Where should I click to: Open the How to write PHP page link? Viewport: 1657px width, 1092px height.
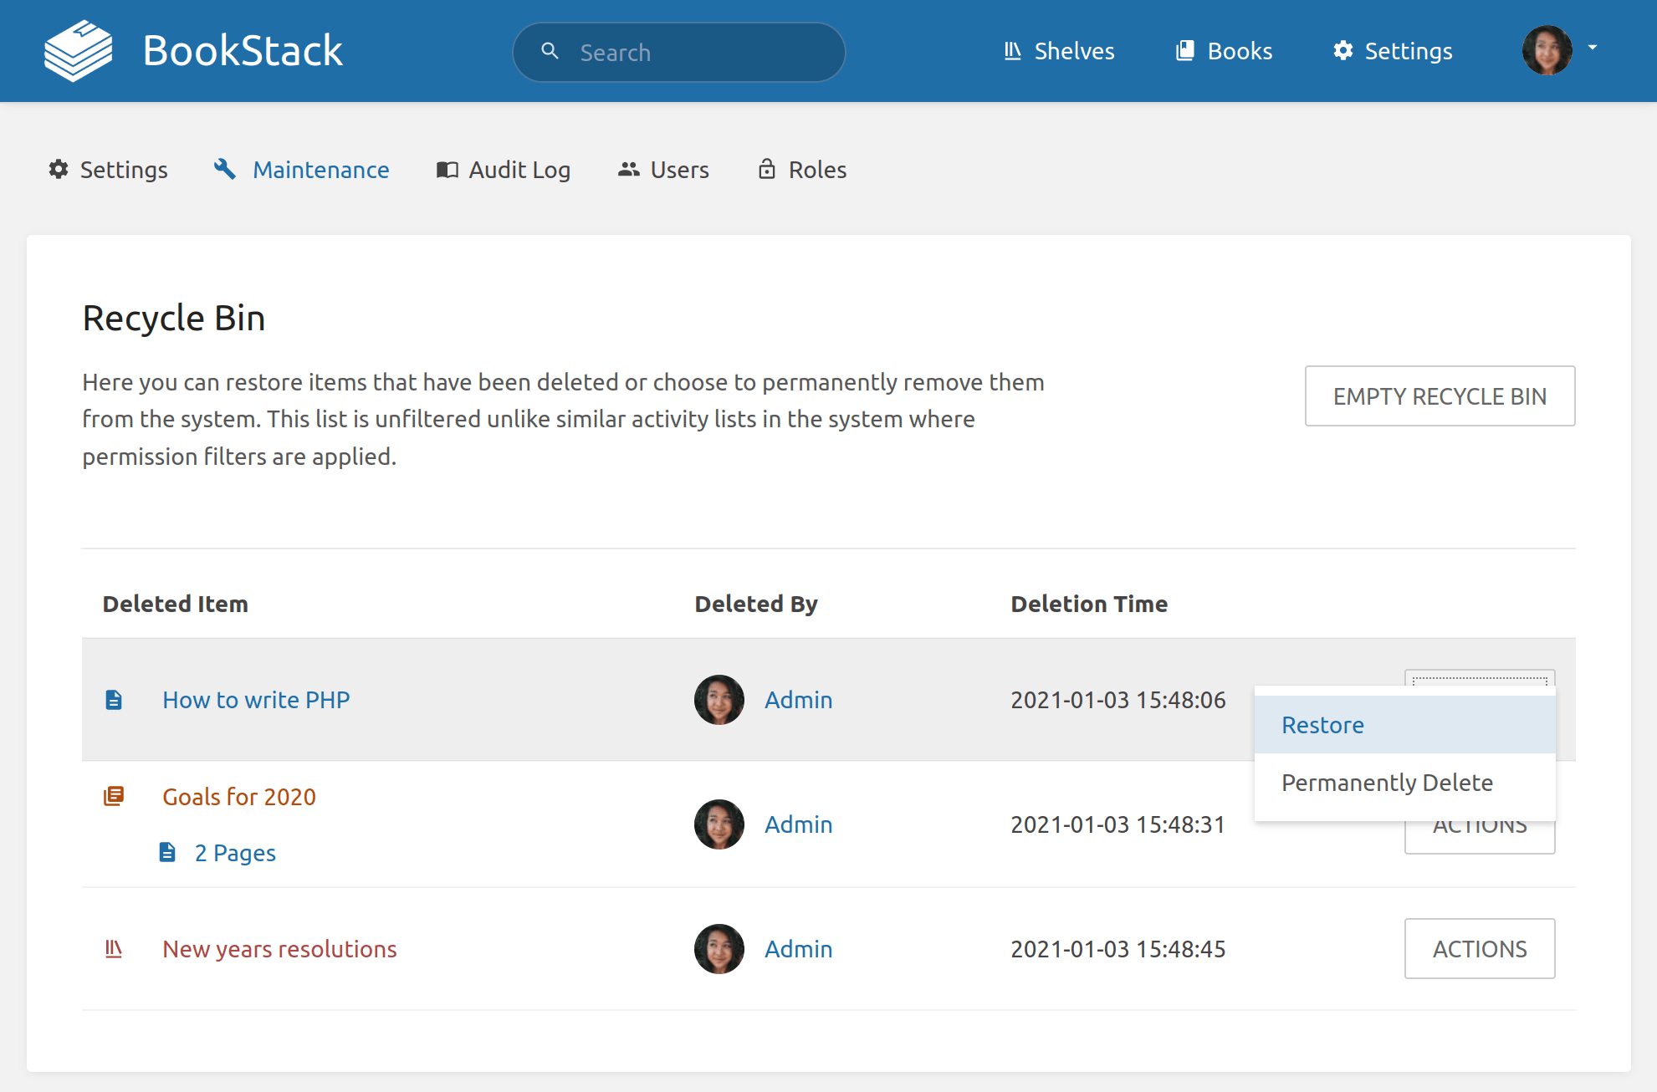(x=256, y=700)
